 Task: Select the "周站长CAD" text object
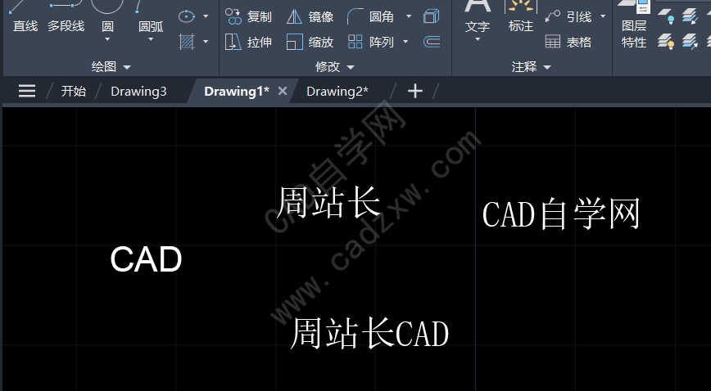[369, 333]
